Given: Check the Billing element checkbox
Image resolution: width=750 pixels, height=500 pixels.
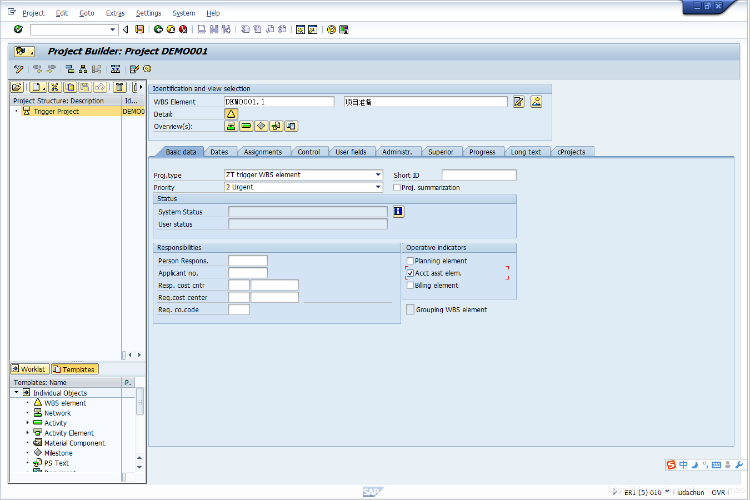Looking at the screenshot, I should tap(410, 286).
